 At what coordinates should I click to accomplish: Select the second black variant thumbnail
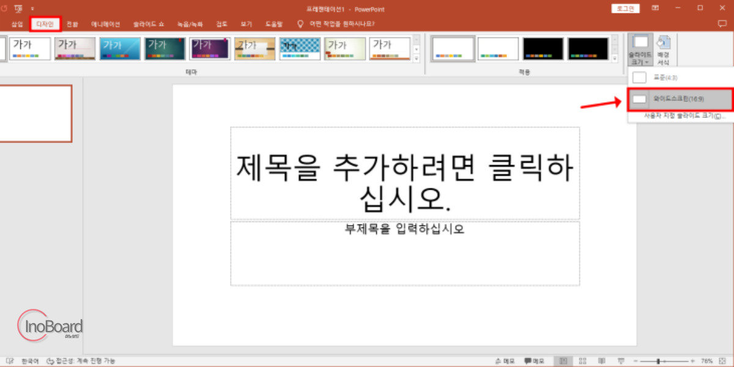(x=588, y=48)
